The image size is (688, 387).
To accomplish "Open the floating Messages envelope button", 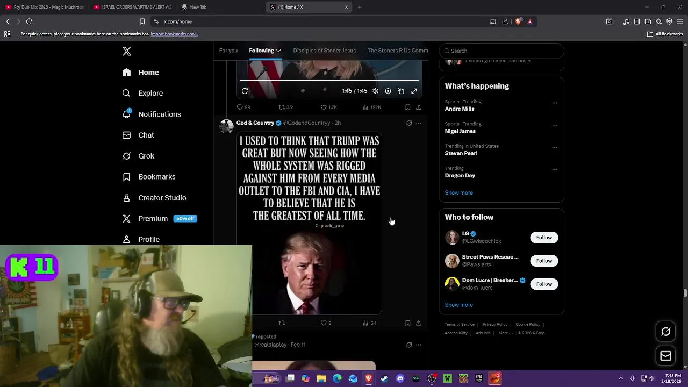I will coord(665,356).
